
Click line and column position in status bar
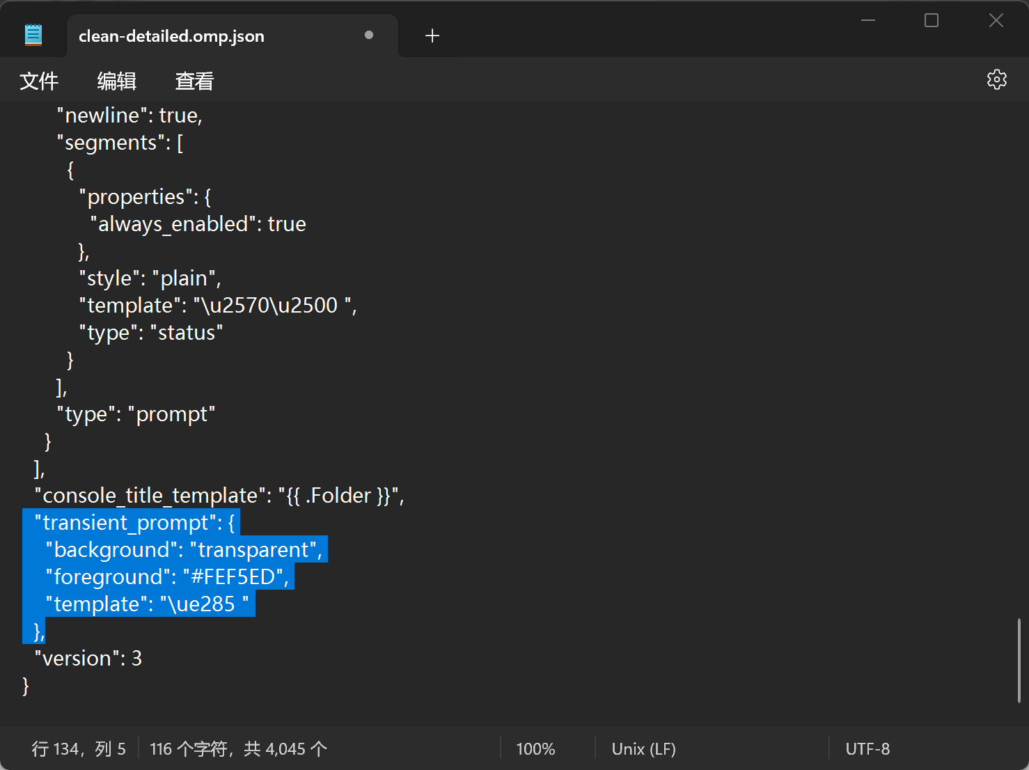79,749
